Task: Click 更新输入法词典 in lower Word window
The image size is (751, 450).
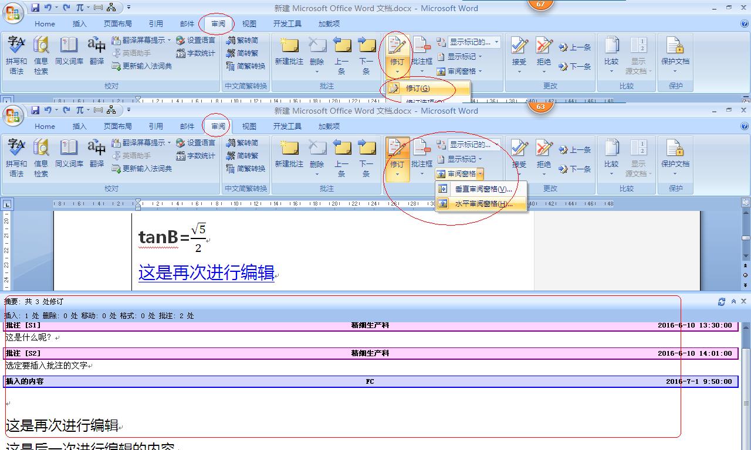Action: click(141, 169)
